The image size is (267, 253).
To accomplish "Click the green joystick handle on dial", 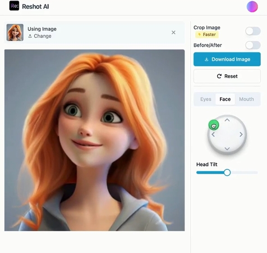I will coord(214,125).
